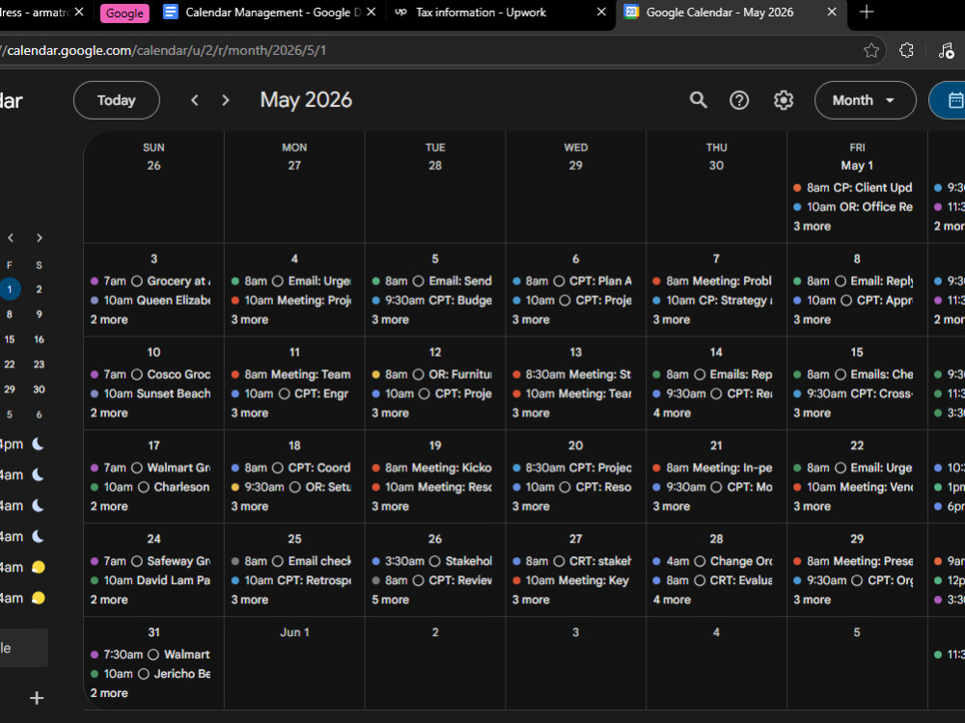
Task: Open 10am Queen Elizabeth event on May 3
Action: pos(151,301)
